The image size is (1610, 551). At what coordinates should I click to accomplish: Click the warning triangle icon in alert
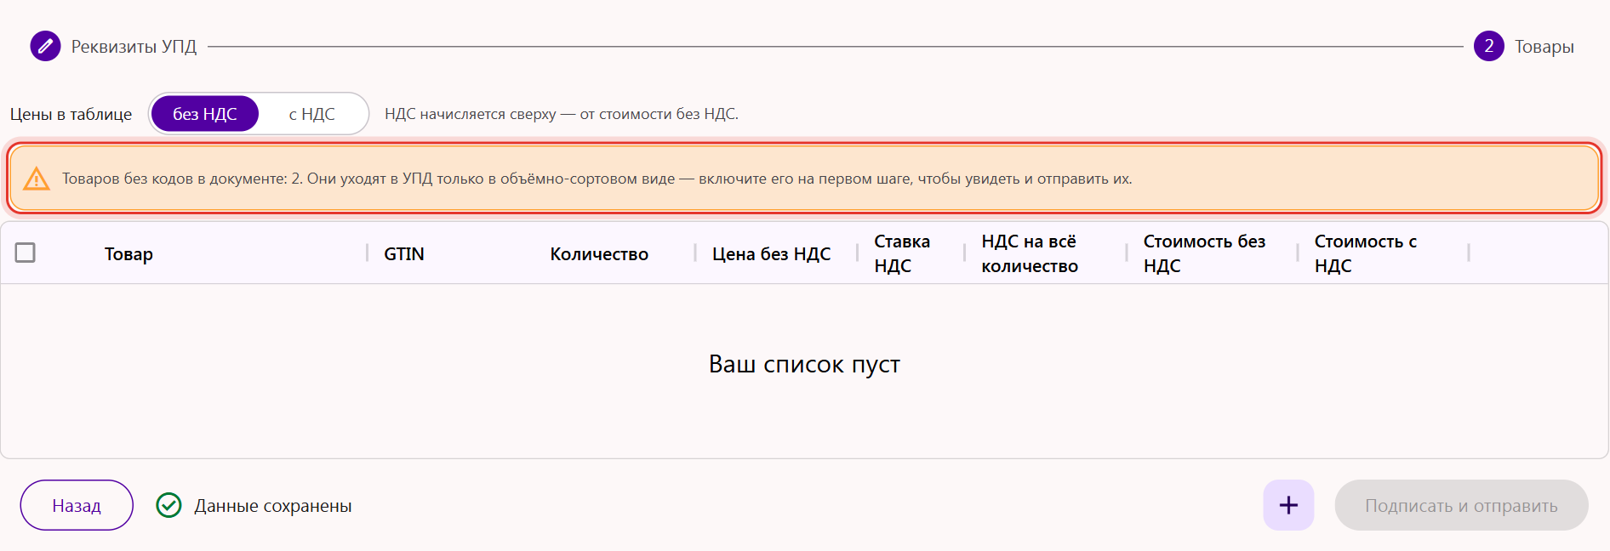[36, 179]
